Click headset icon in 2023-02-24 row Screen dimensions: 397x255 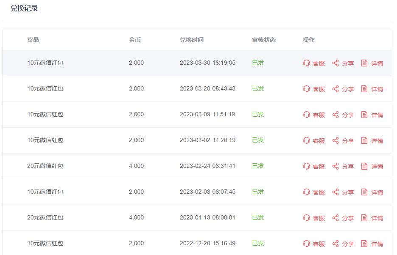tap(306, 166)
